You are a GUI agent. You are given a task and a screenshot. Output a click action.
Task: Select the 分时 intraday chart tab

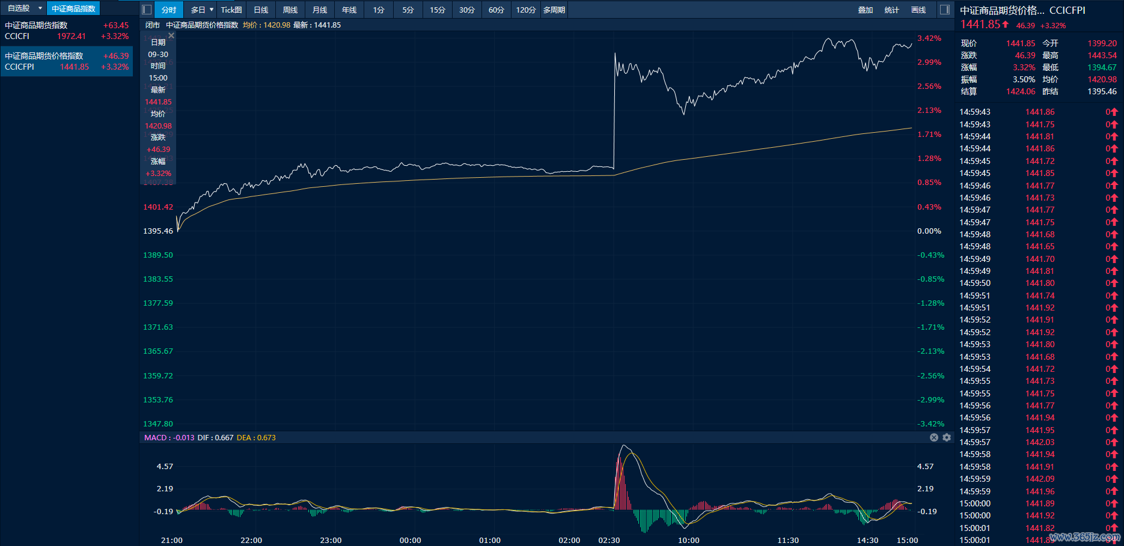pos(169,10)
